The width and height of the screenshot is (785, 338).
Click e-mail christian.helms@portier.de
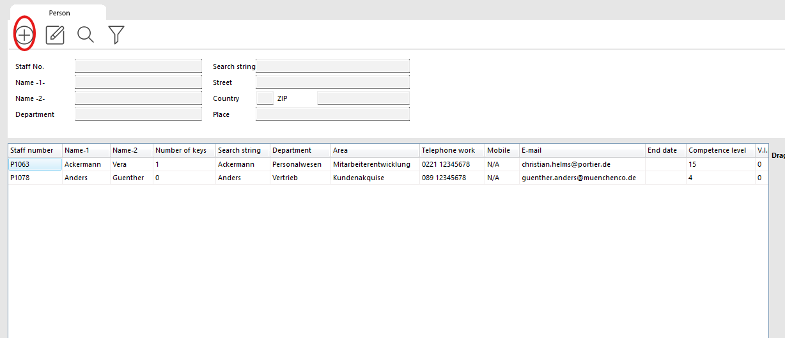point(582,164)
